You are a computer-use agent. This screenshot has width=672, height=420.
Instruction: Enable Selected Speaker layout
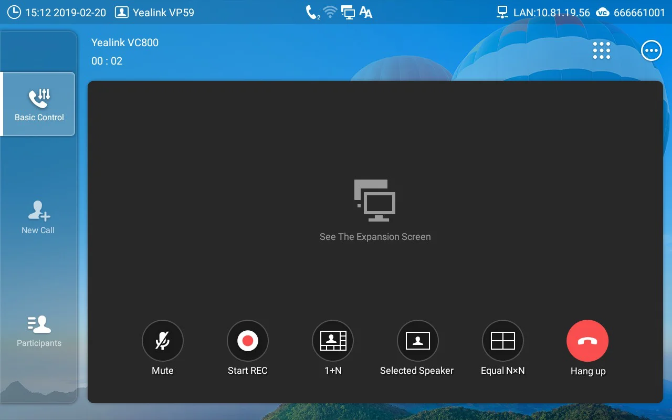tap(418, 340)
